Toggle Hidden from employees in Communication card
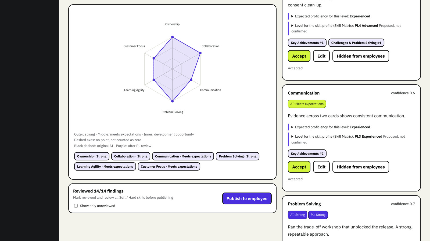Image resolution: width=430 pixels, height=241 pixels. pyautogui.click(x=361, y=167)
